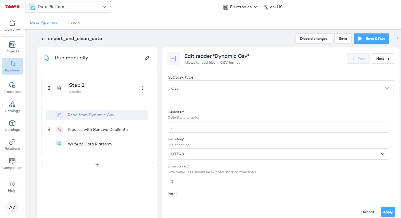Add a new step with the plus button

[x=97, y=165]
